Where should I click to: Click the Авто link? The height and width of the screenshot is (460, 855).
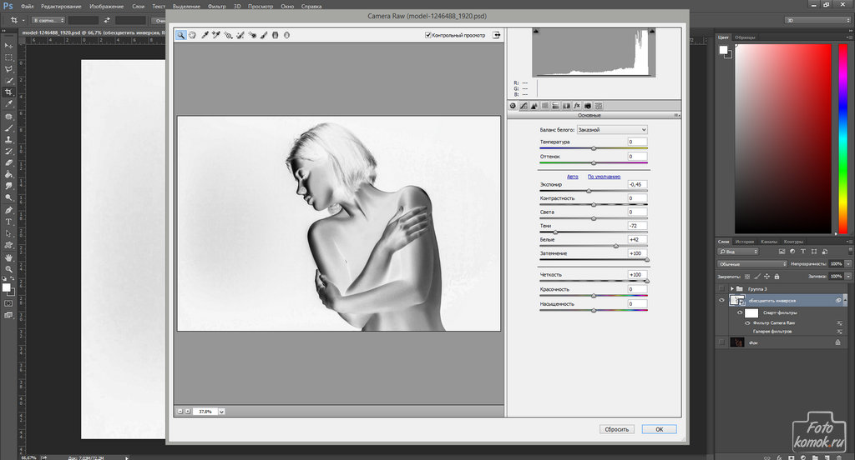coord(572,177)
